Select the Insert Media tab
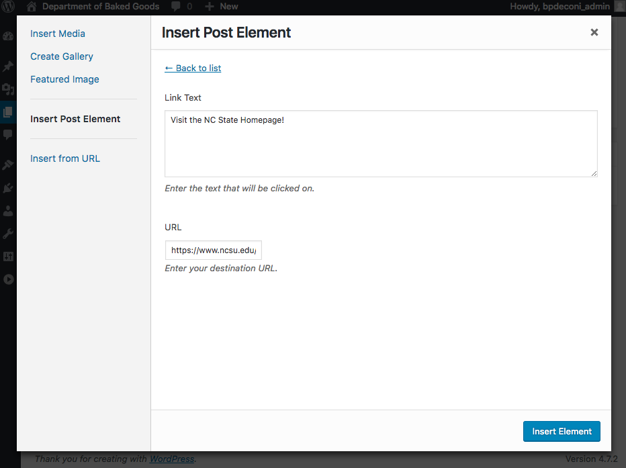Image resolution: width=626 pixels, height=468 pixels. (x=58, y=34)
